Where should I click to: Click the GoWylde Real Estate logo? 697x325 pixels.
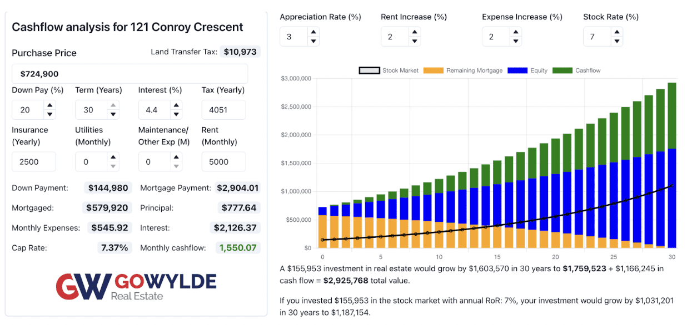136,286
